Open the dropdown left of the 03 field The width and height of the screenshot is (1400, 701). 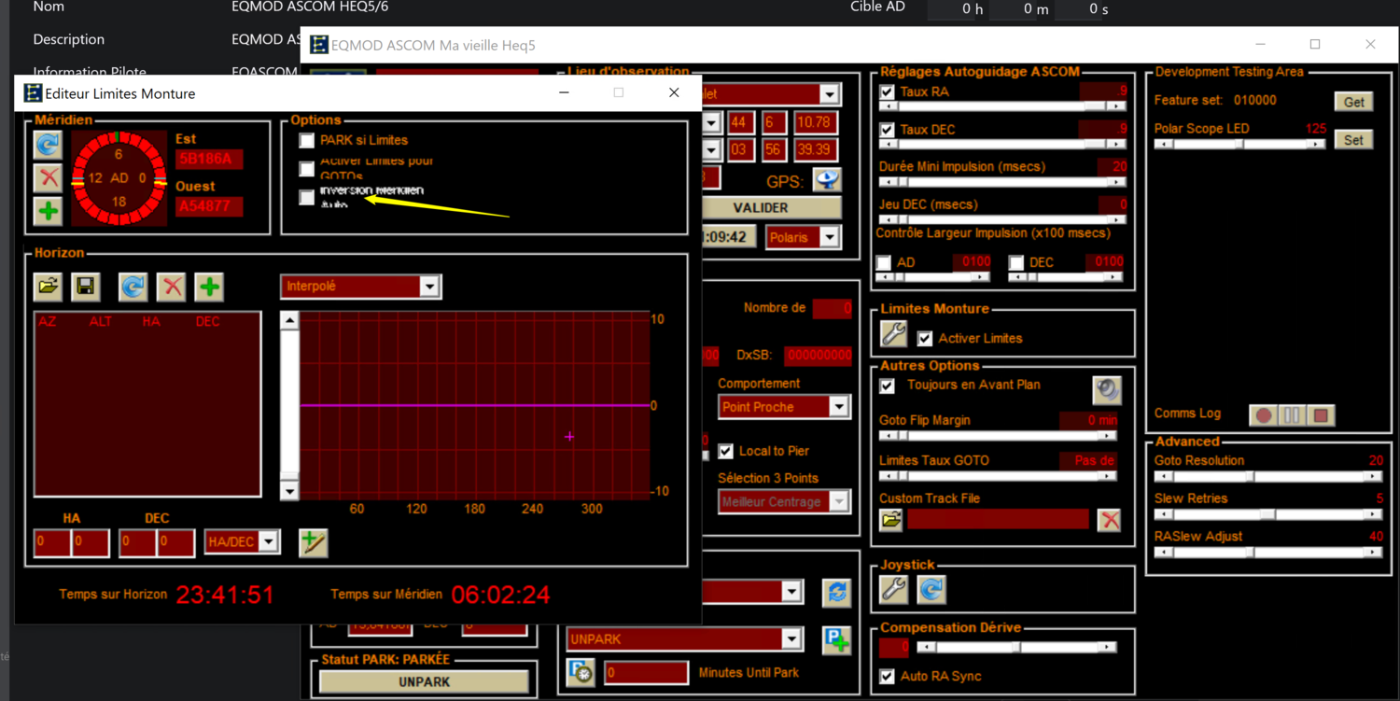[x=712, y=149]
